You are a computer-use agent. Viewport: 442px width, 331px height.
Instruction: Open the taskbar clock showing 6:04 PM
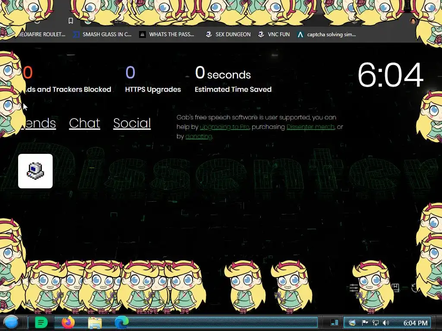[x=415, y=323]
